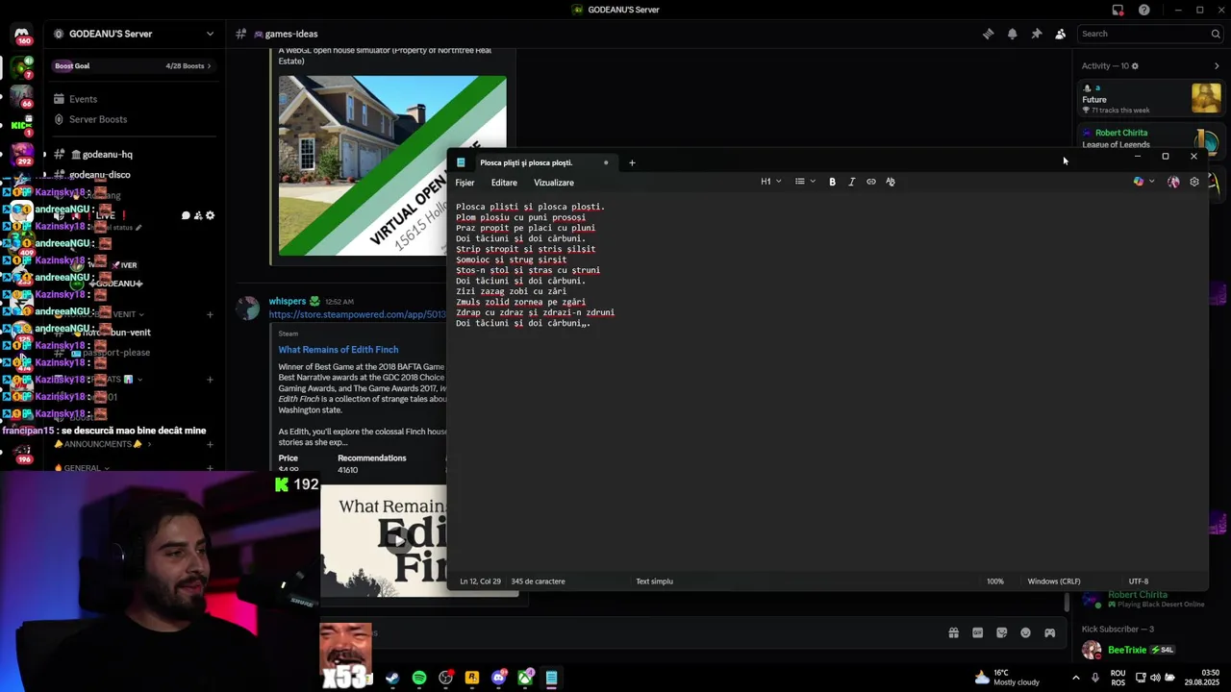Open the Discord GIF picker
The height and width of the screenshot is (692, 1231).
pyautogui.click(x=977, y=632)
